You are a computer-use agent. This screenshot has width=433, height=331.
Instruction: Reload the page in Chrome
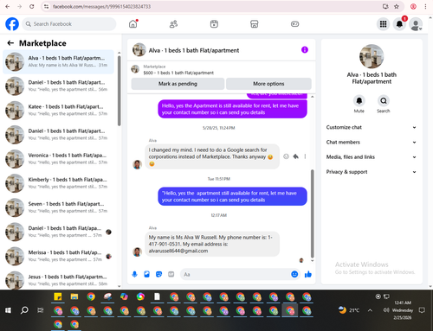point(32,6)
